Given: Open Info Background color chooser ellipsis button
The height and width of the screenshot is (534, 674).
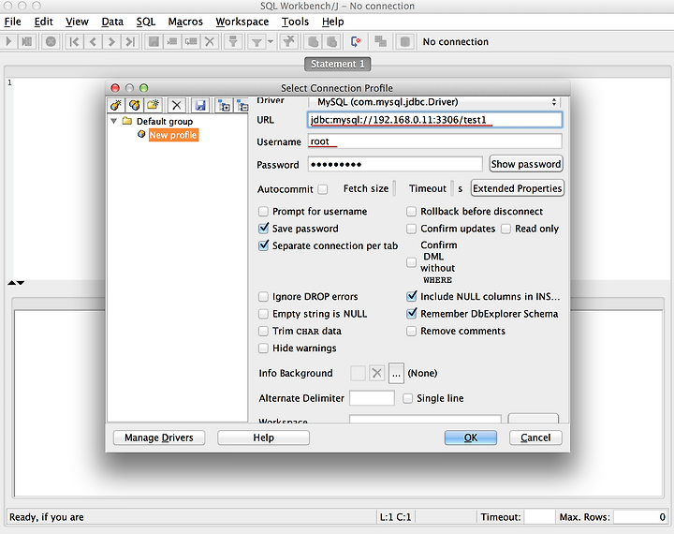Looking at the screenshot, I should (x=396, y=373).
